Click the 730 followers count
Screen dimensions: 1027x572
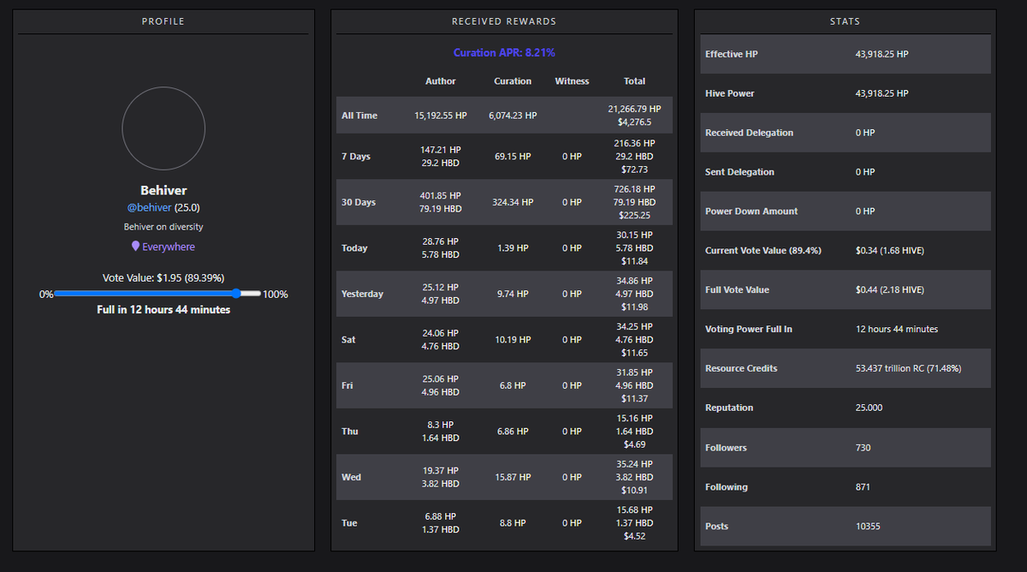[863, 448]
